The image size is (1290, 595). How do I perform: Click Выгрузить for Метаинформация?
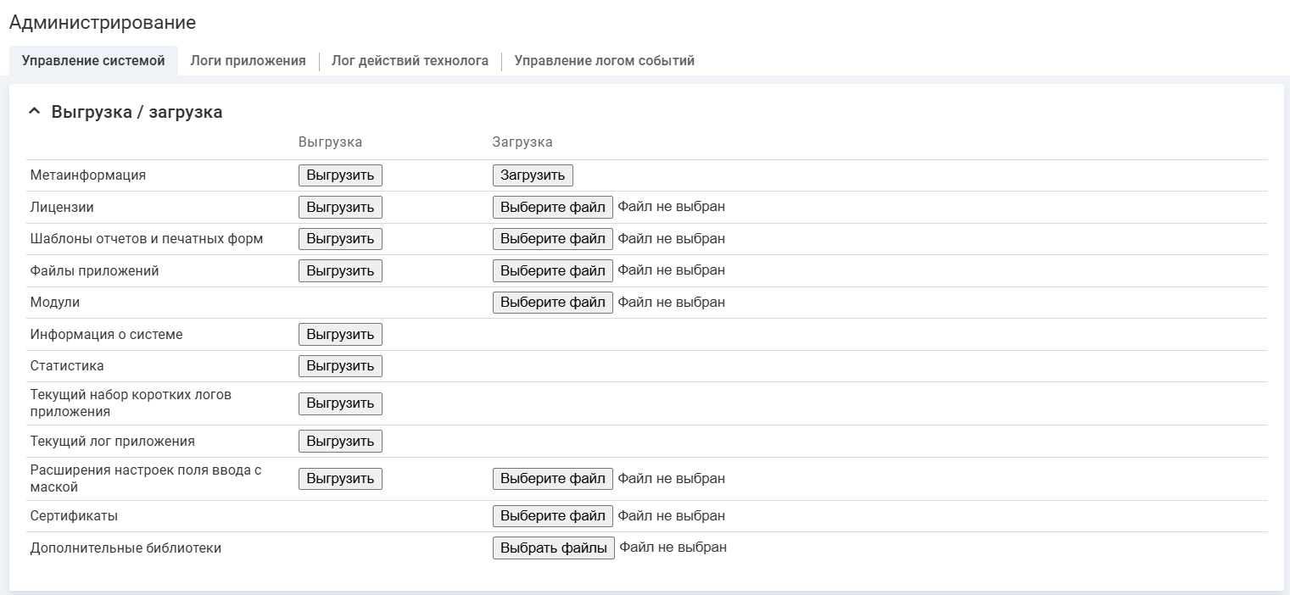tap(340, 175)
